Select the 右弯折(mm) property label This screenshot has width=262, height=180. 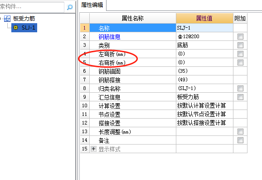112,63
